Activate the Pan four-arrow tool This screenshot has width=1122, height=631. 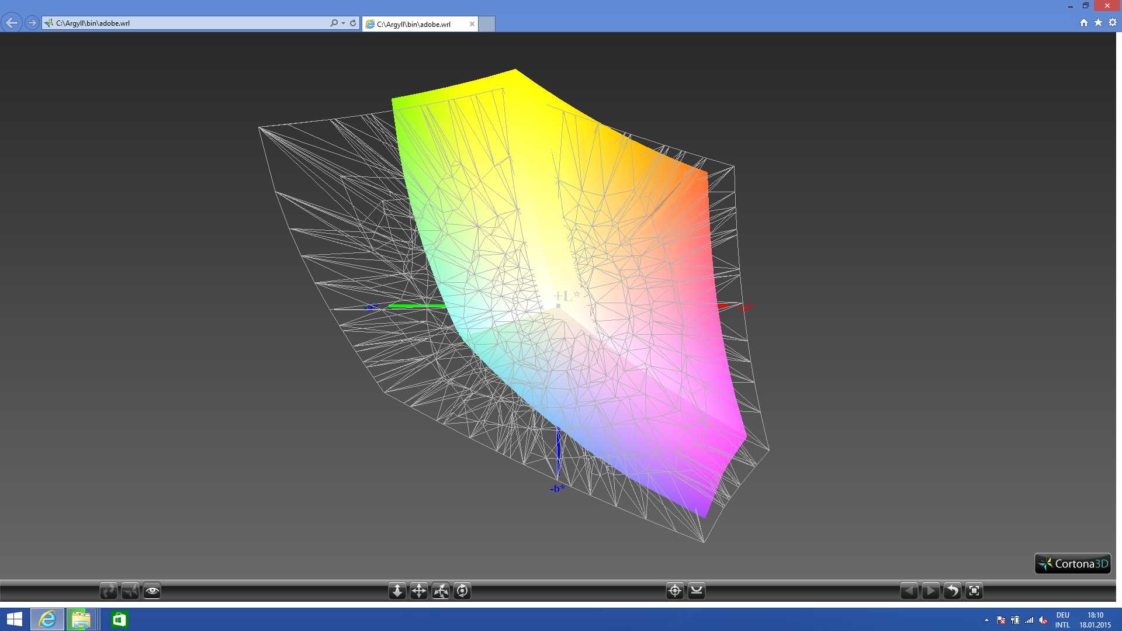[419, 591]
